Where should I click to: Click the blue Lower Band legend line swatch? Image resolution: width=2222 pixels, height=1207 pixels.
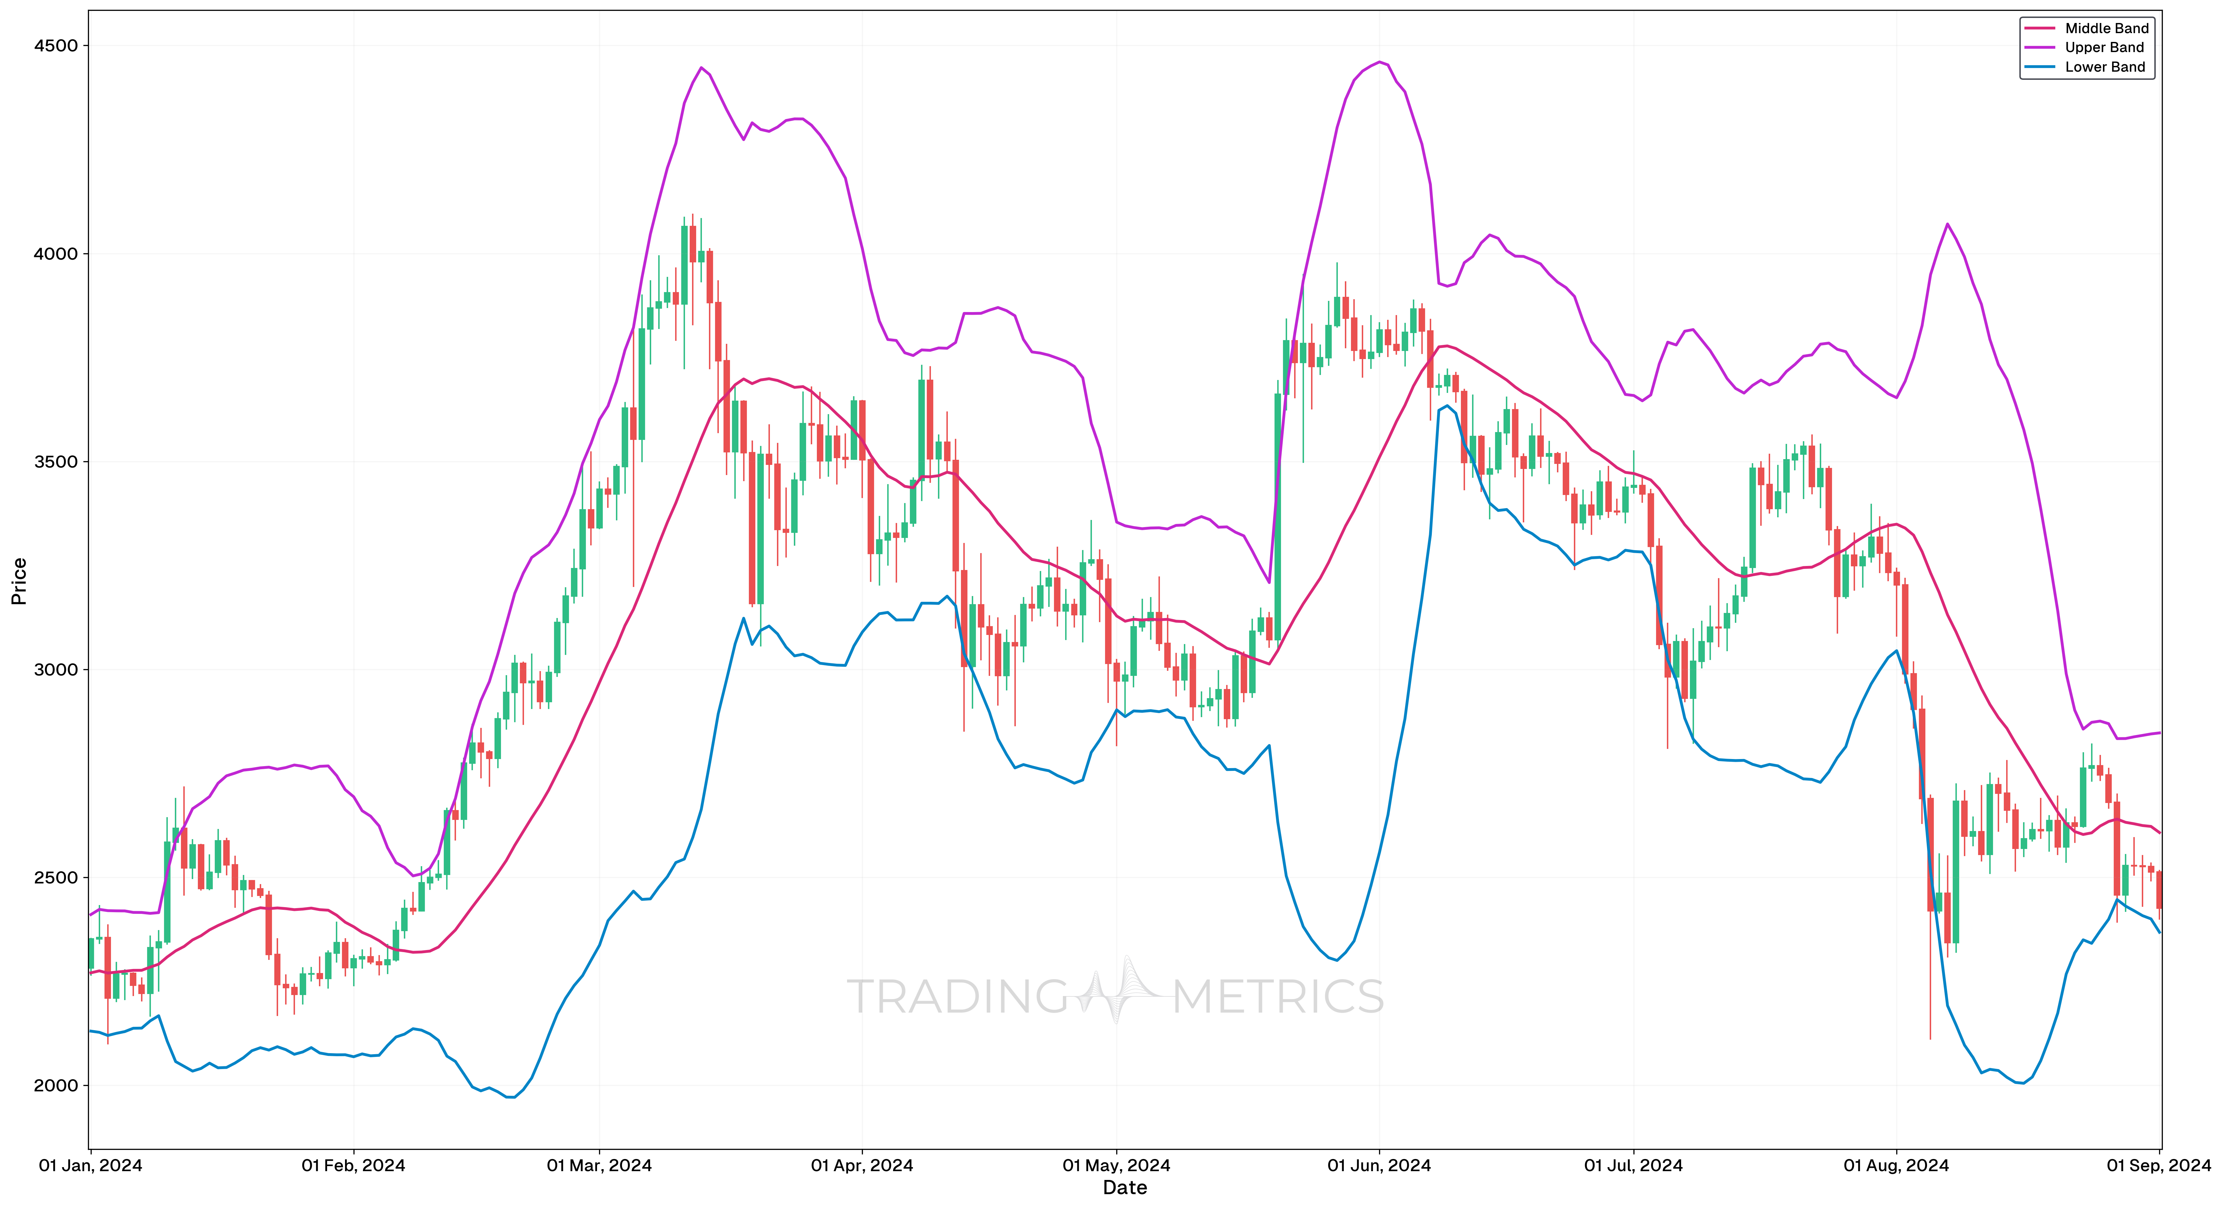(x=2040, y=66)
